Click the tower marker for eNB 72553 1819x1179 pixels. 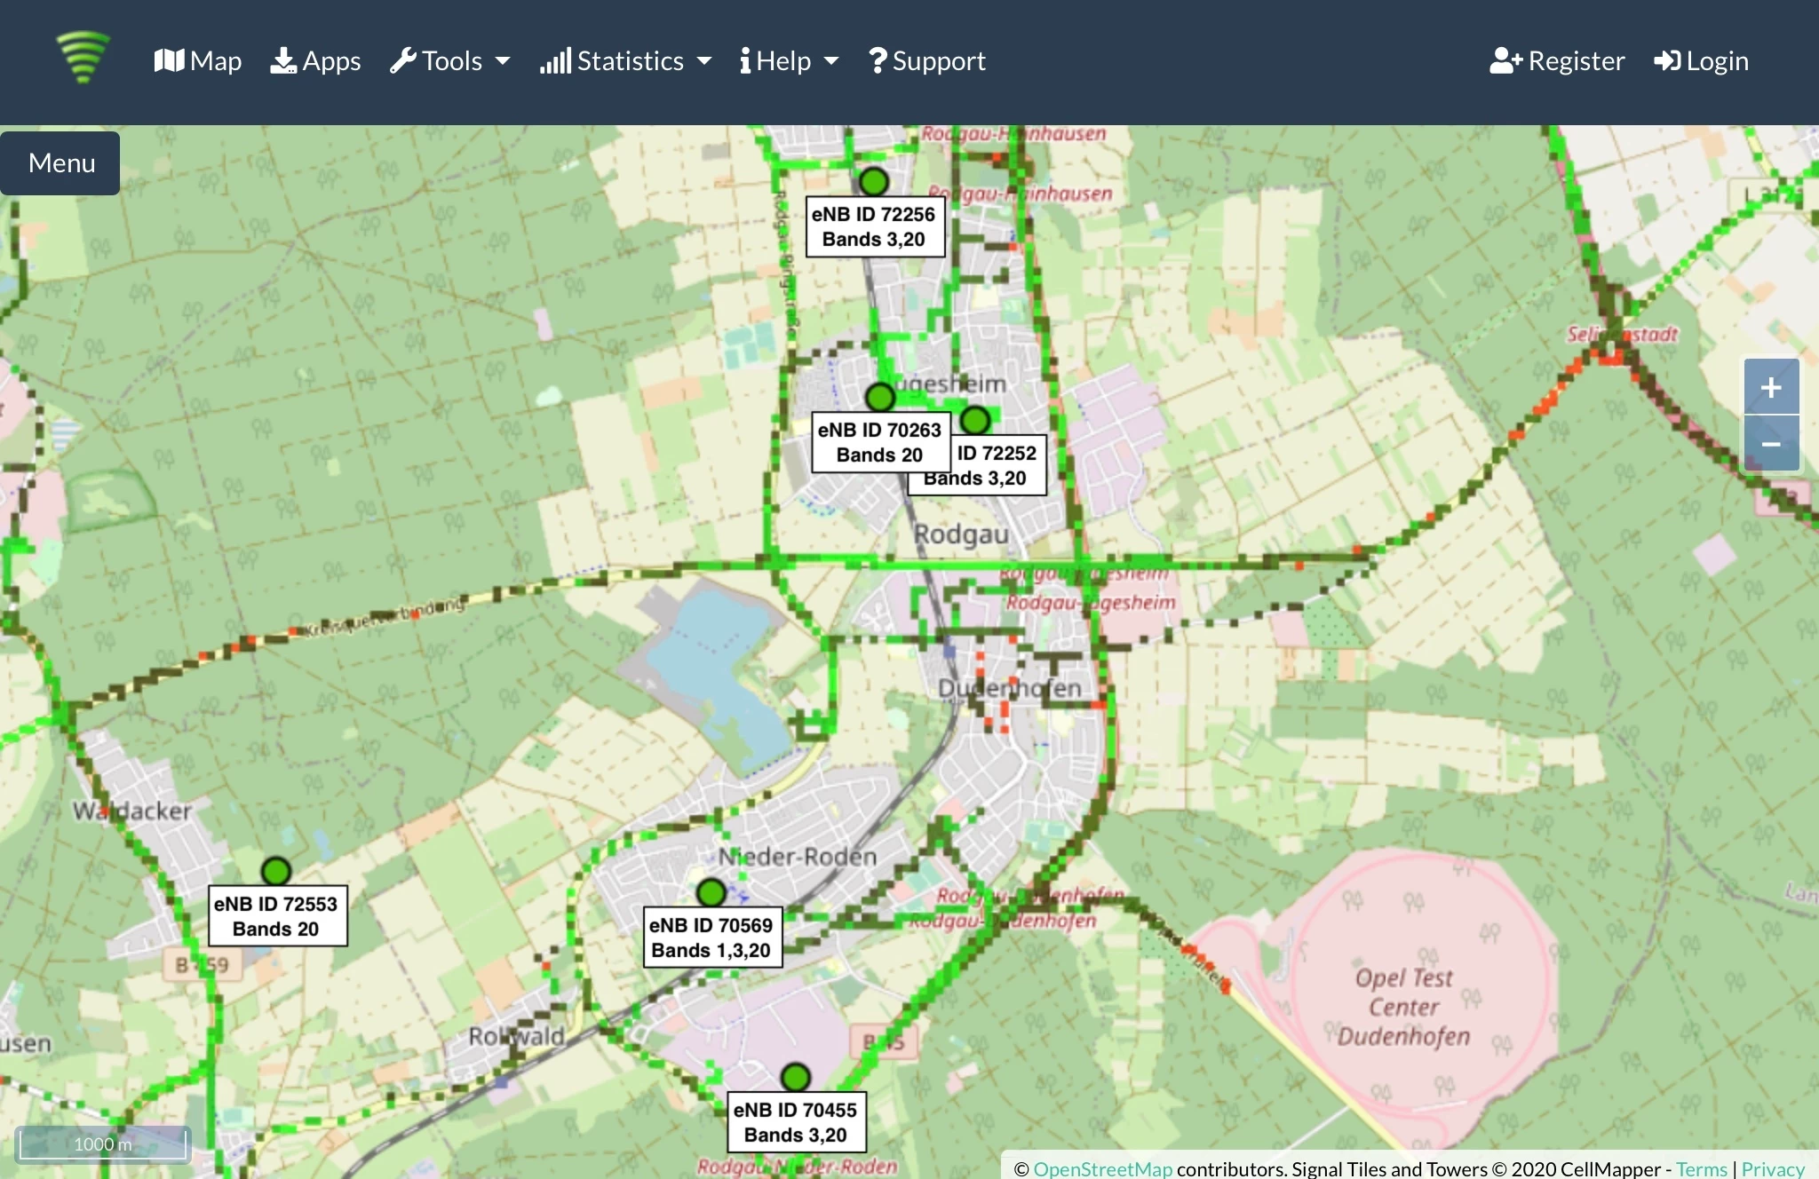click(276, 871)
